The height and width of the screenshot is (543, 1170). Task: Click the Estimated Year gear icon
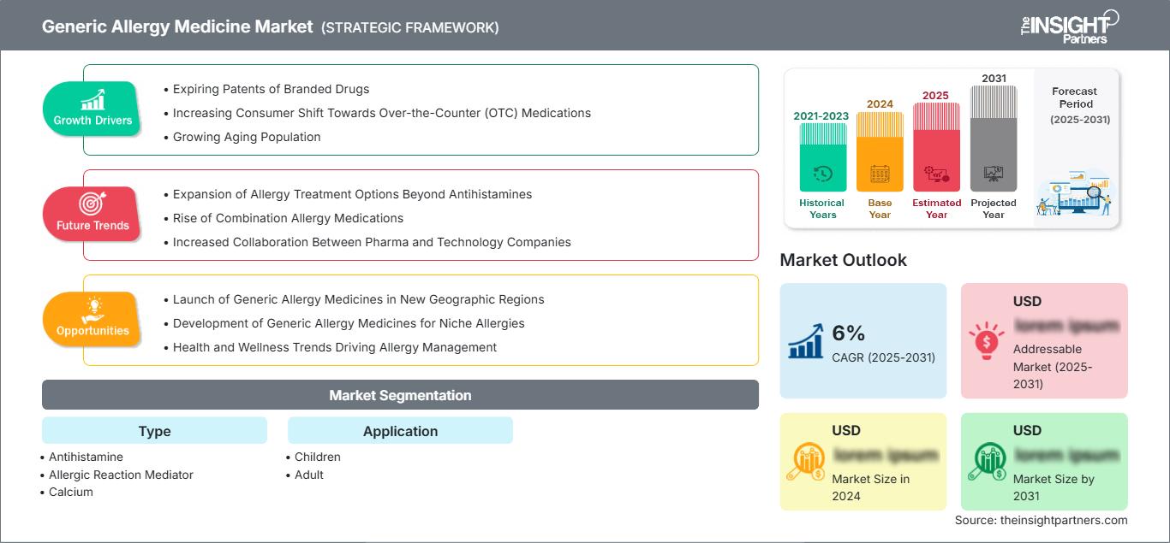(936, 174)
